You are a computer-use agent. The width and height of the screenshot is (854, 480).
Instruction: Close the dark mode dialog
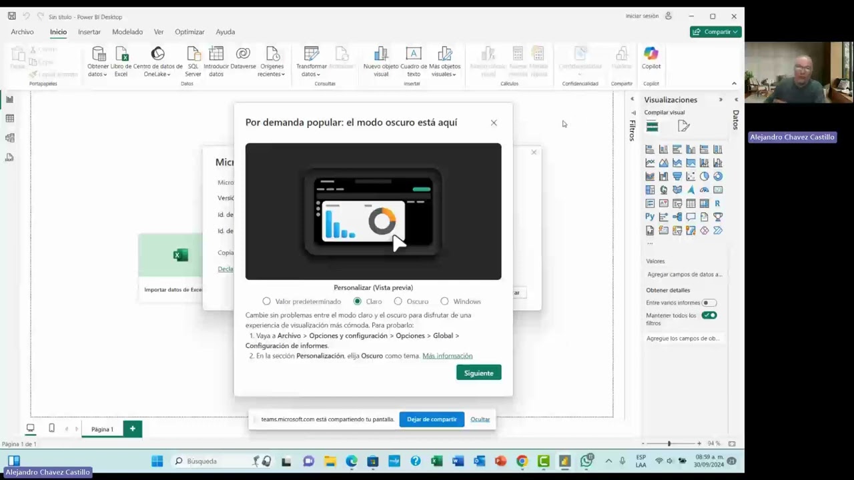[x=494, y=123]
